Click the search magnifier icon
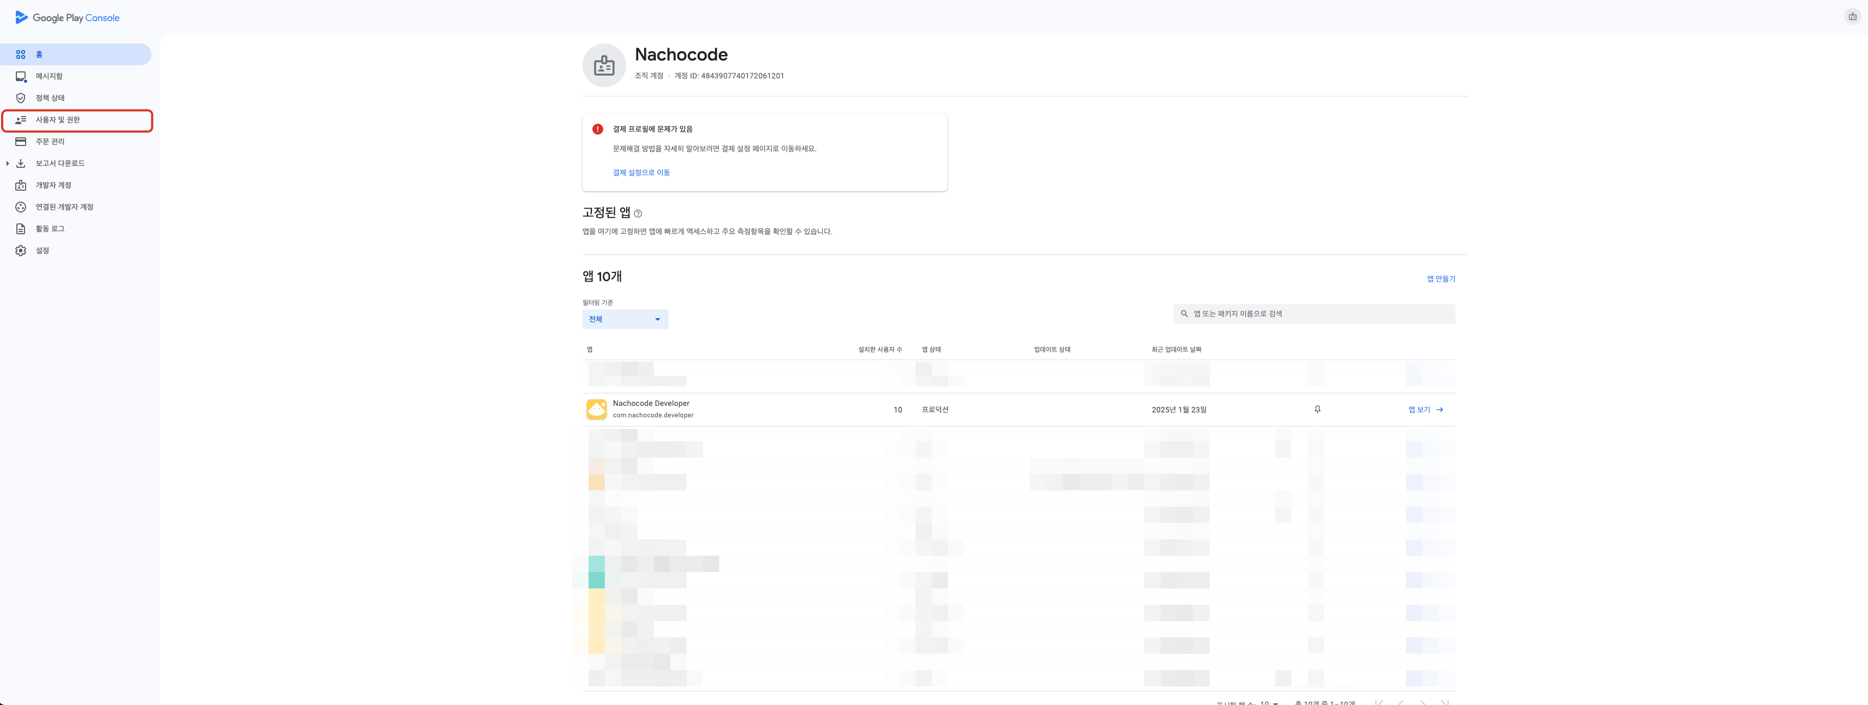 coord(1184,313)
